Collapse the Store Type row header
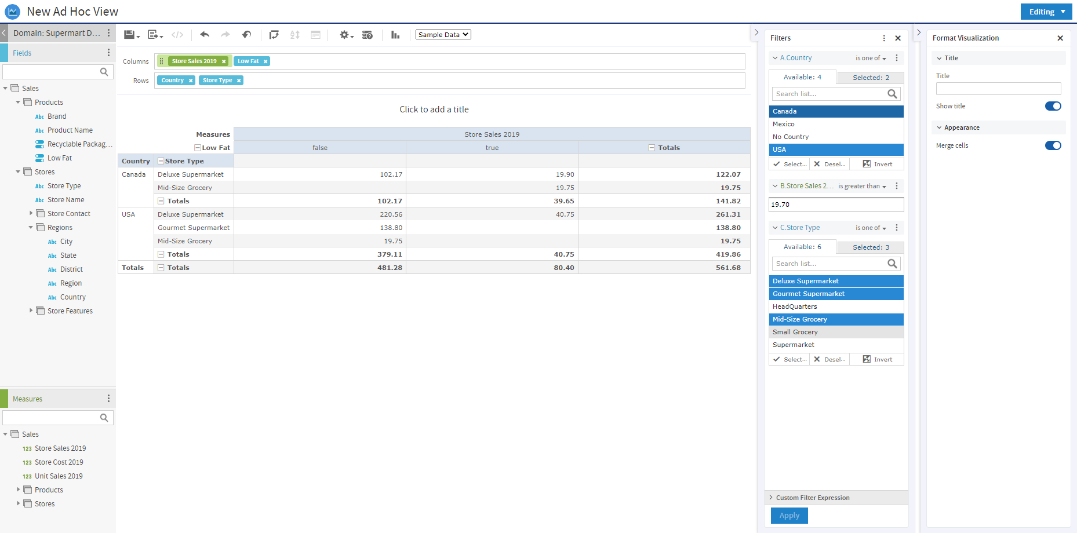This screenshot has height=533, width=1077. [161, 161]
